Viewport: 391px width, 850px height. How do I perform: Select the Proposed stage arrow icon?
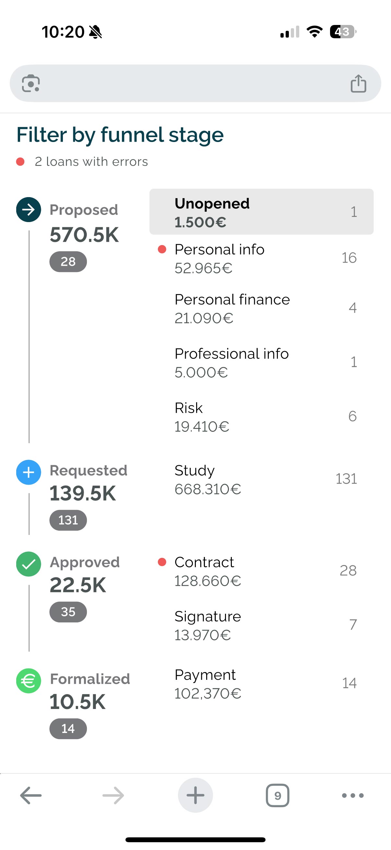click(x=29, y=209)
